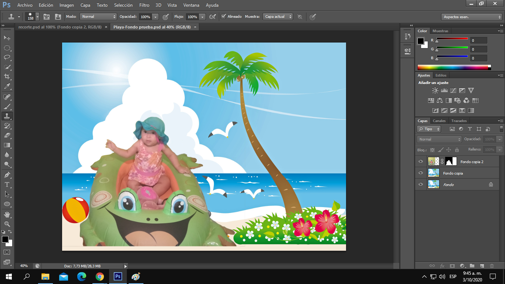The width and height of the screenshot is (505, 284).
Task: Open the Capas panel options menu
Action: coord(501,121)
